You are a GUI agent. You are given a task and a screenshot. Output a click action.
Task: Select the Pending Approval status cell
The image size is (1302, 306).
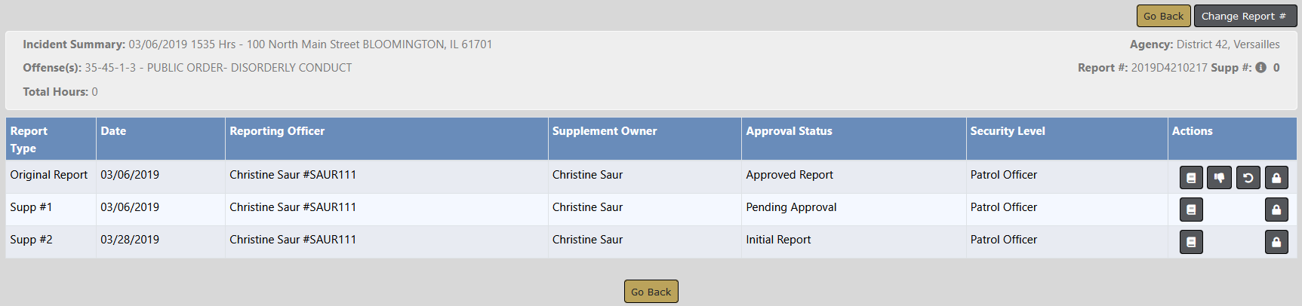(x=791, y=207)
